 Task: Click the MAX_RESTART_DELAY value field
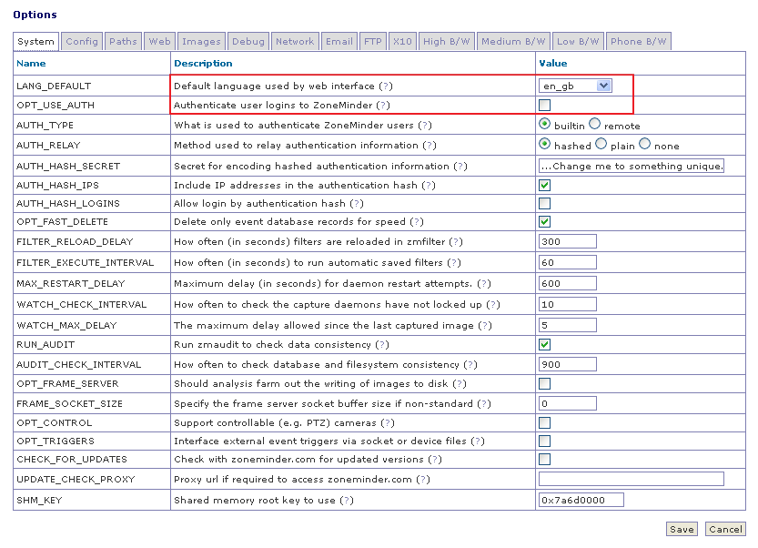[x=568, y=283]
